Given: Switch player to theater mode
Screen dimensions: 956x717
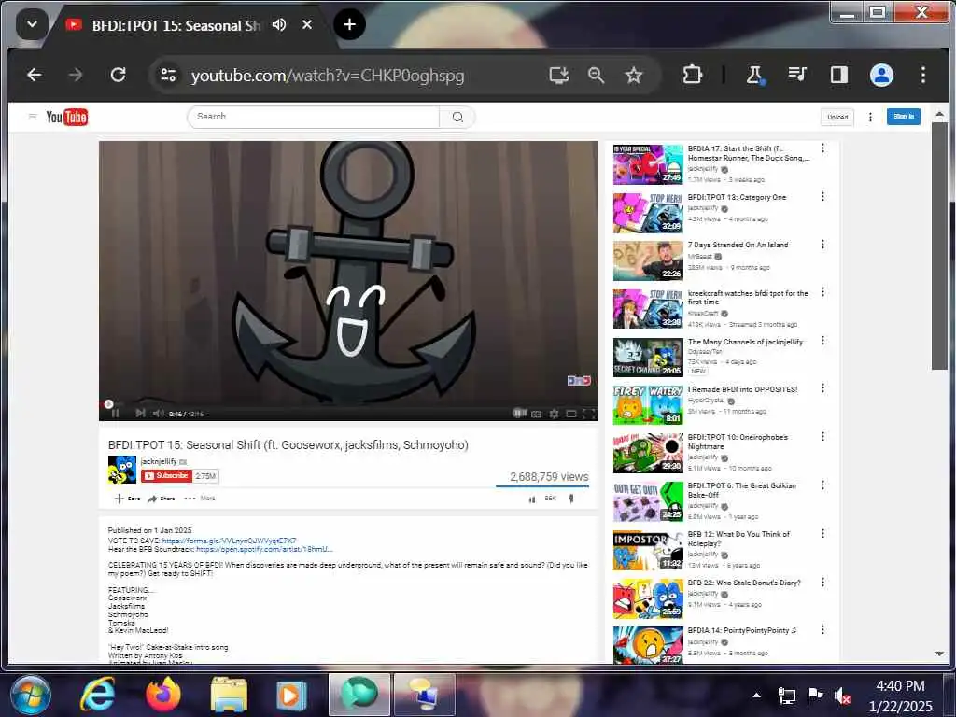Looking at the screenshot, I should coord(571,414).
